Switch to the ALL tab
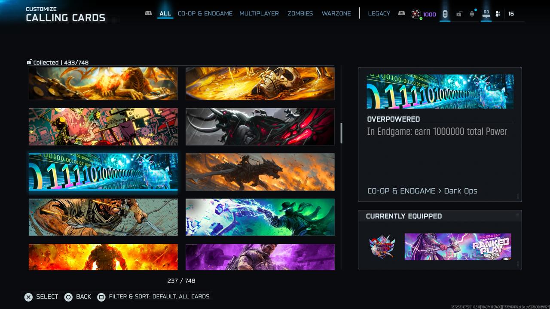The image size is (550, 309). pos(165,13)
